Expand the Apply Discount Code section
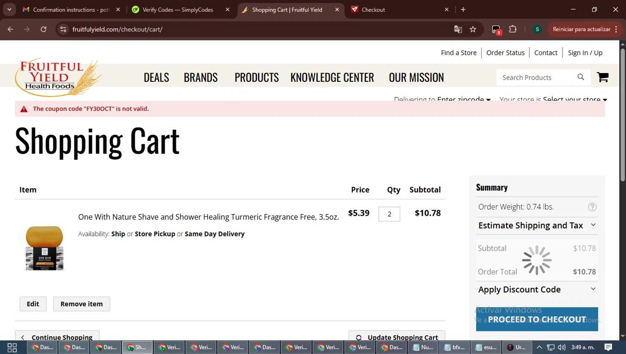 (x=537, y=290)
